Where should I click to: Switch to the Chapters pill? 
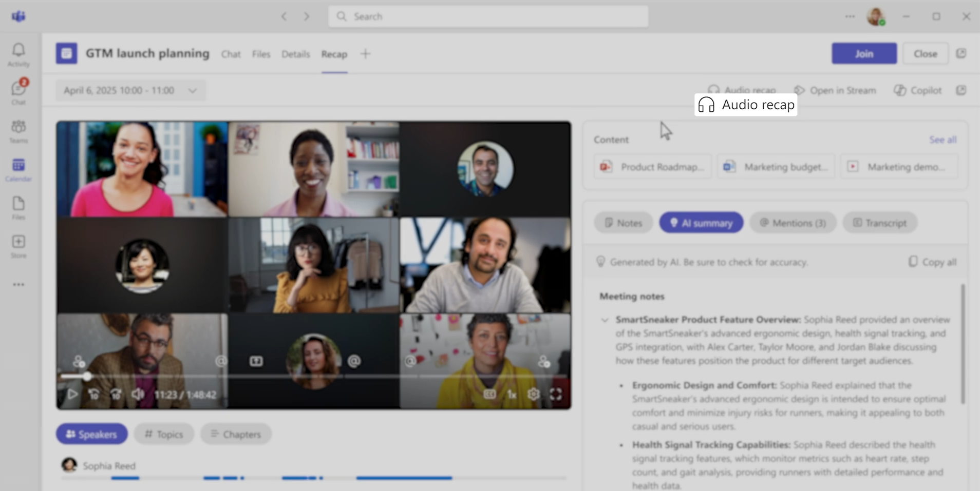pos(236,434)
